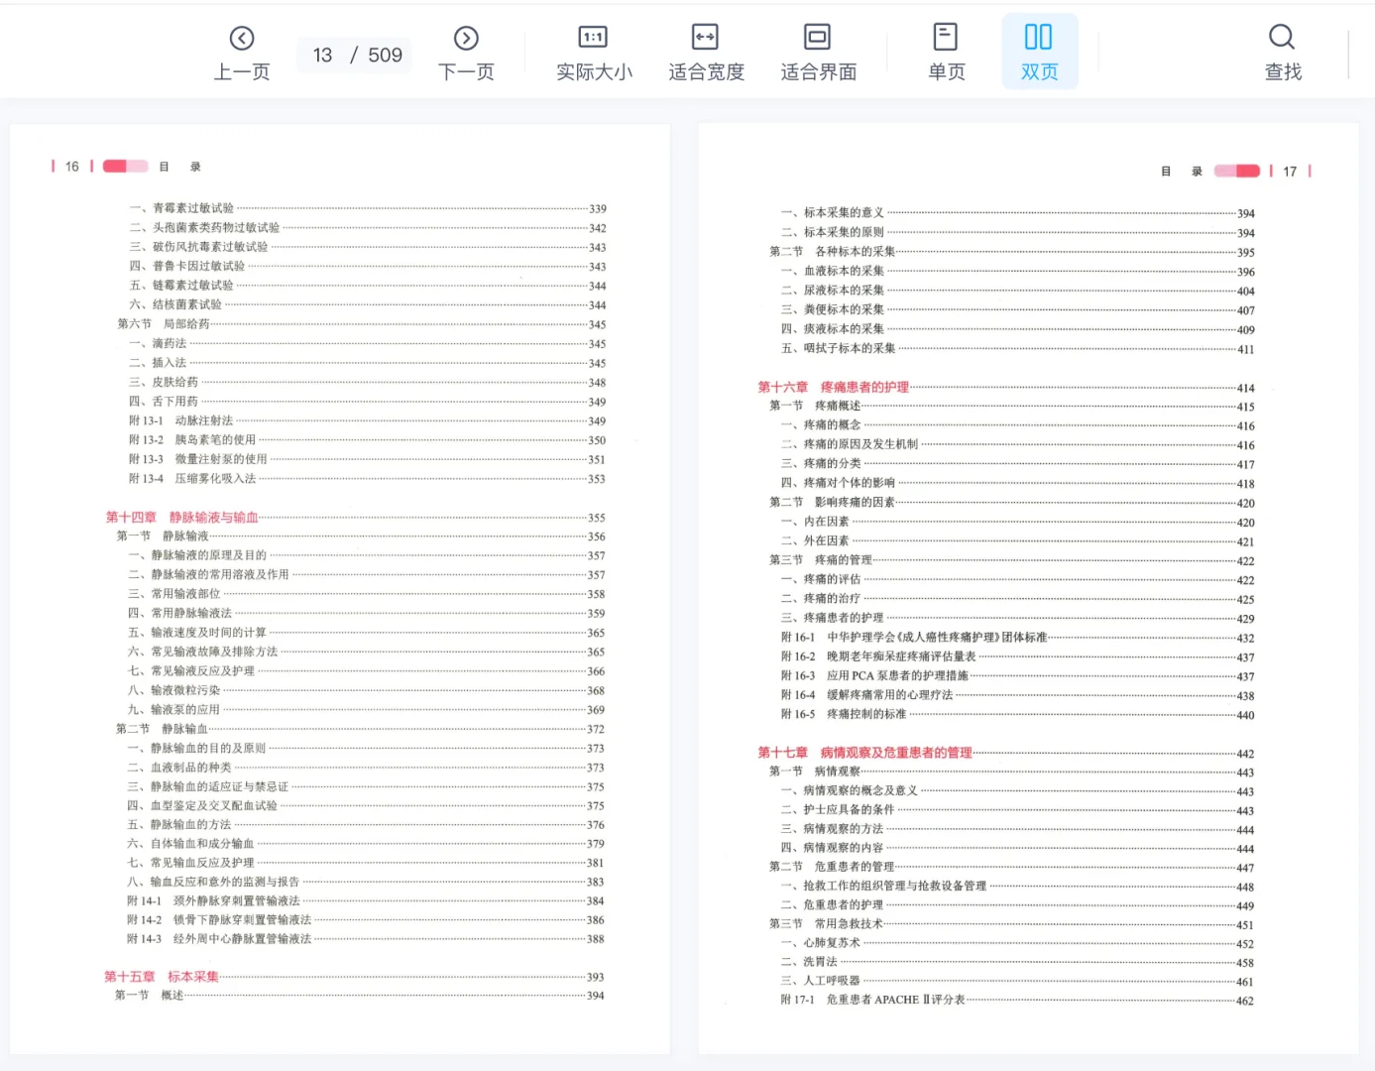This screenshot has height=1071, width=1375.
Task: Click entry 九、输液泵的应用
Action: (173, 710)
